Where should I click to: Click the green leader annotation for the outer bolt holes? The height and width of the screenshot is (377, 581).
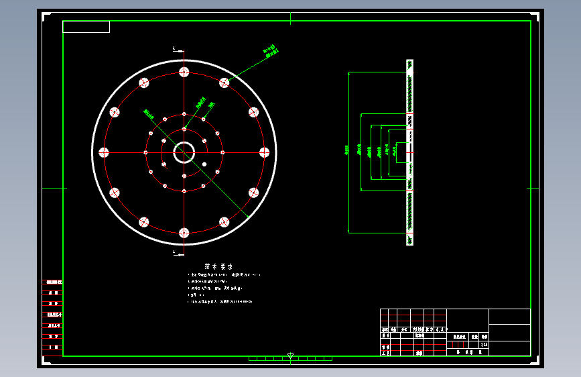pos(271,52)
